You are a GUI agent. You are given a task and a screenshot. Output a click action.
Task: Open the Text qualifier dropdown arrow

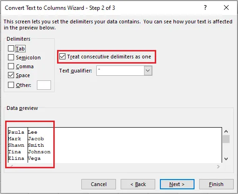(x=148, y=71)
